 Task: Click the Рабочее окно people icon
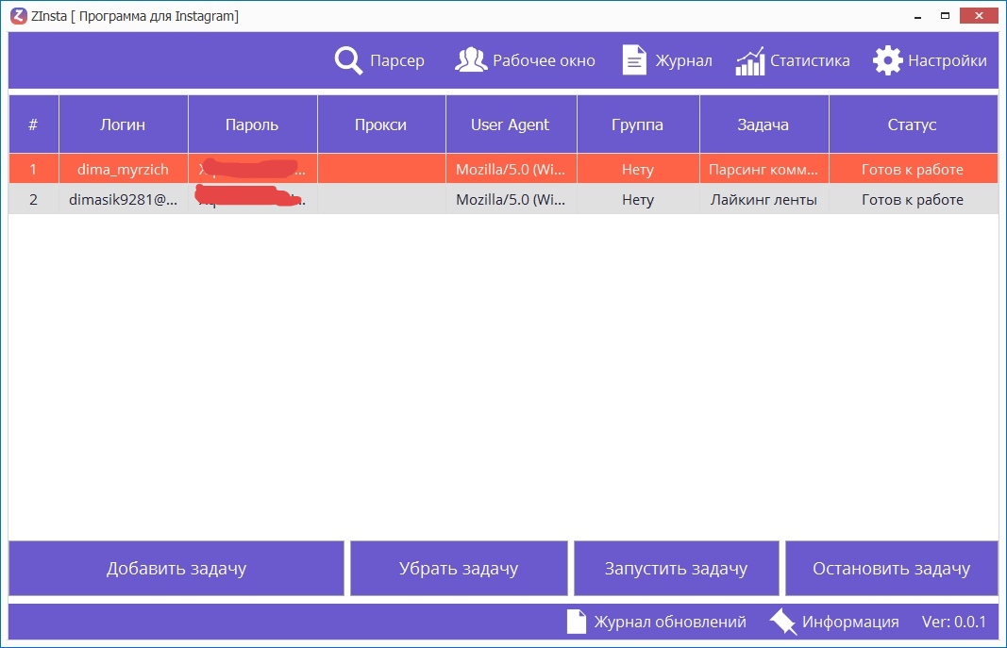(471, 60)
